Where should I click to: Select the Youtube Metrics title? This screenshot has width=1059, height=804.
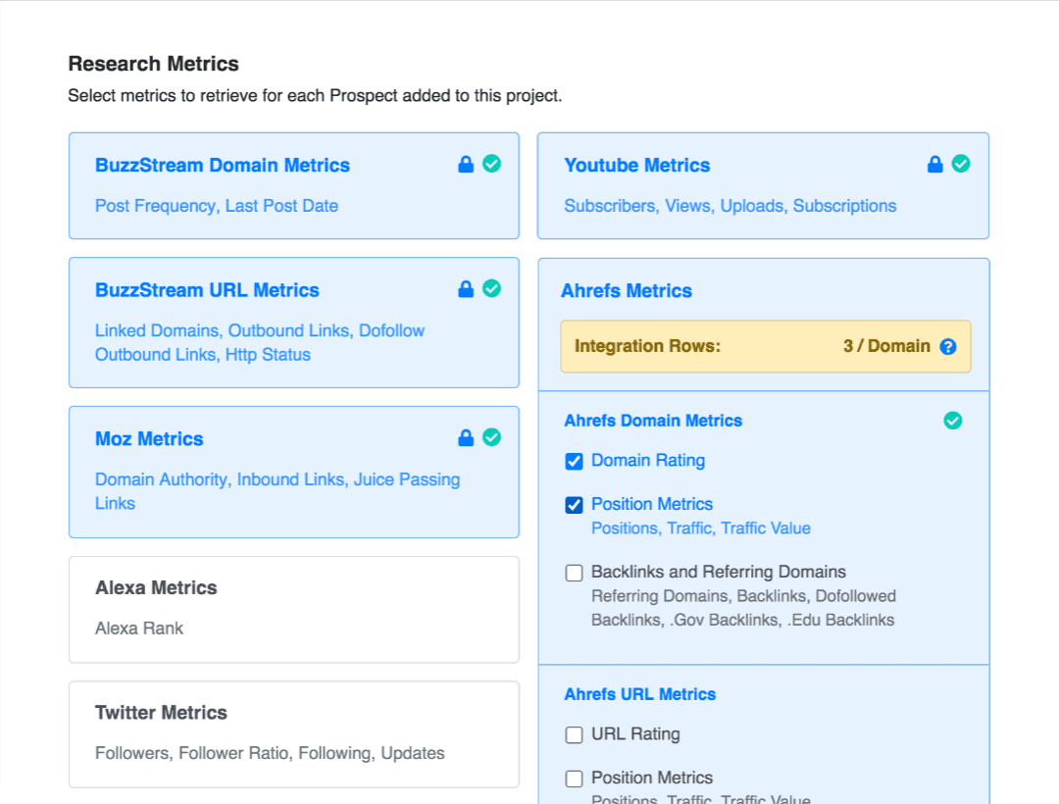click(637, 166)
